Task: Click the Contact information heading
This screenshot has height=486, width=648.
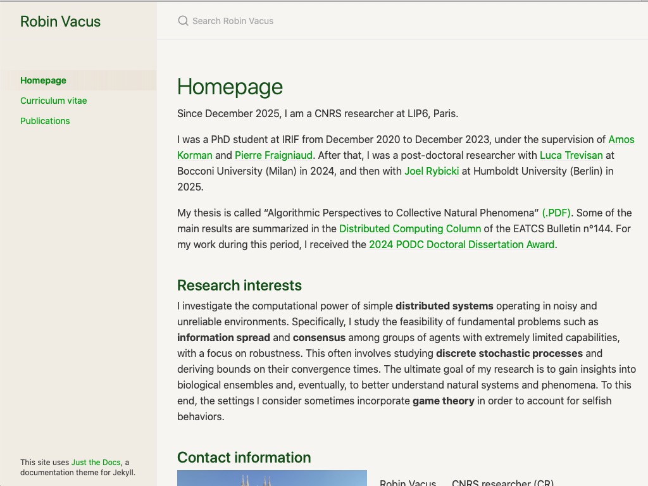Action: 244,458
